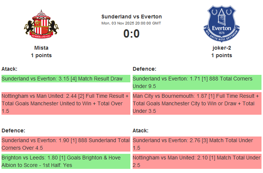Open the Sunderland vs Everton match title

(x=131, y=17)
